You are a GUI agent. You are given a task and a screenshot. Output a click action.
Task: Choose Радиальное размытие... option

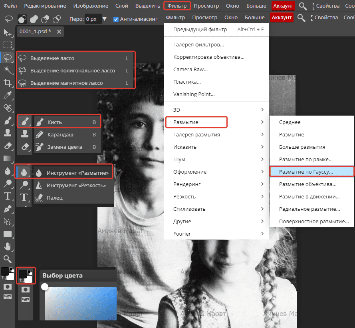tap(312, 209)
